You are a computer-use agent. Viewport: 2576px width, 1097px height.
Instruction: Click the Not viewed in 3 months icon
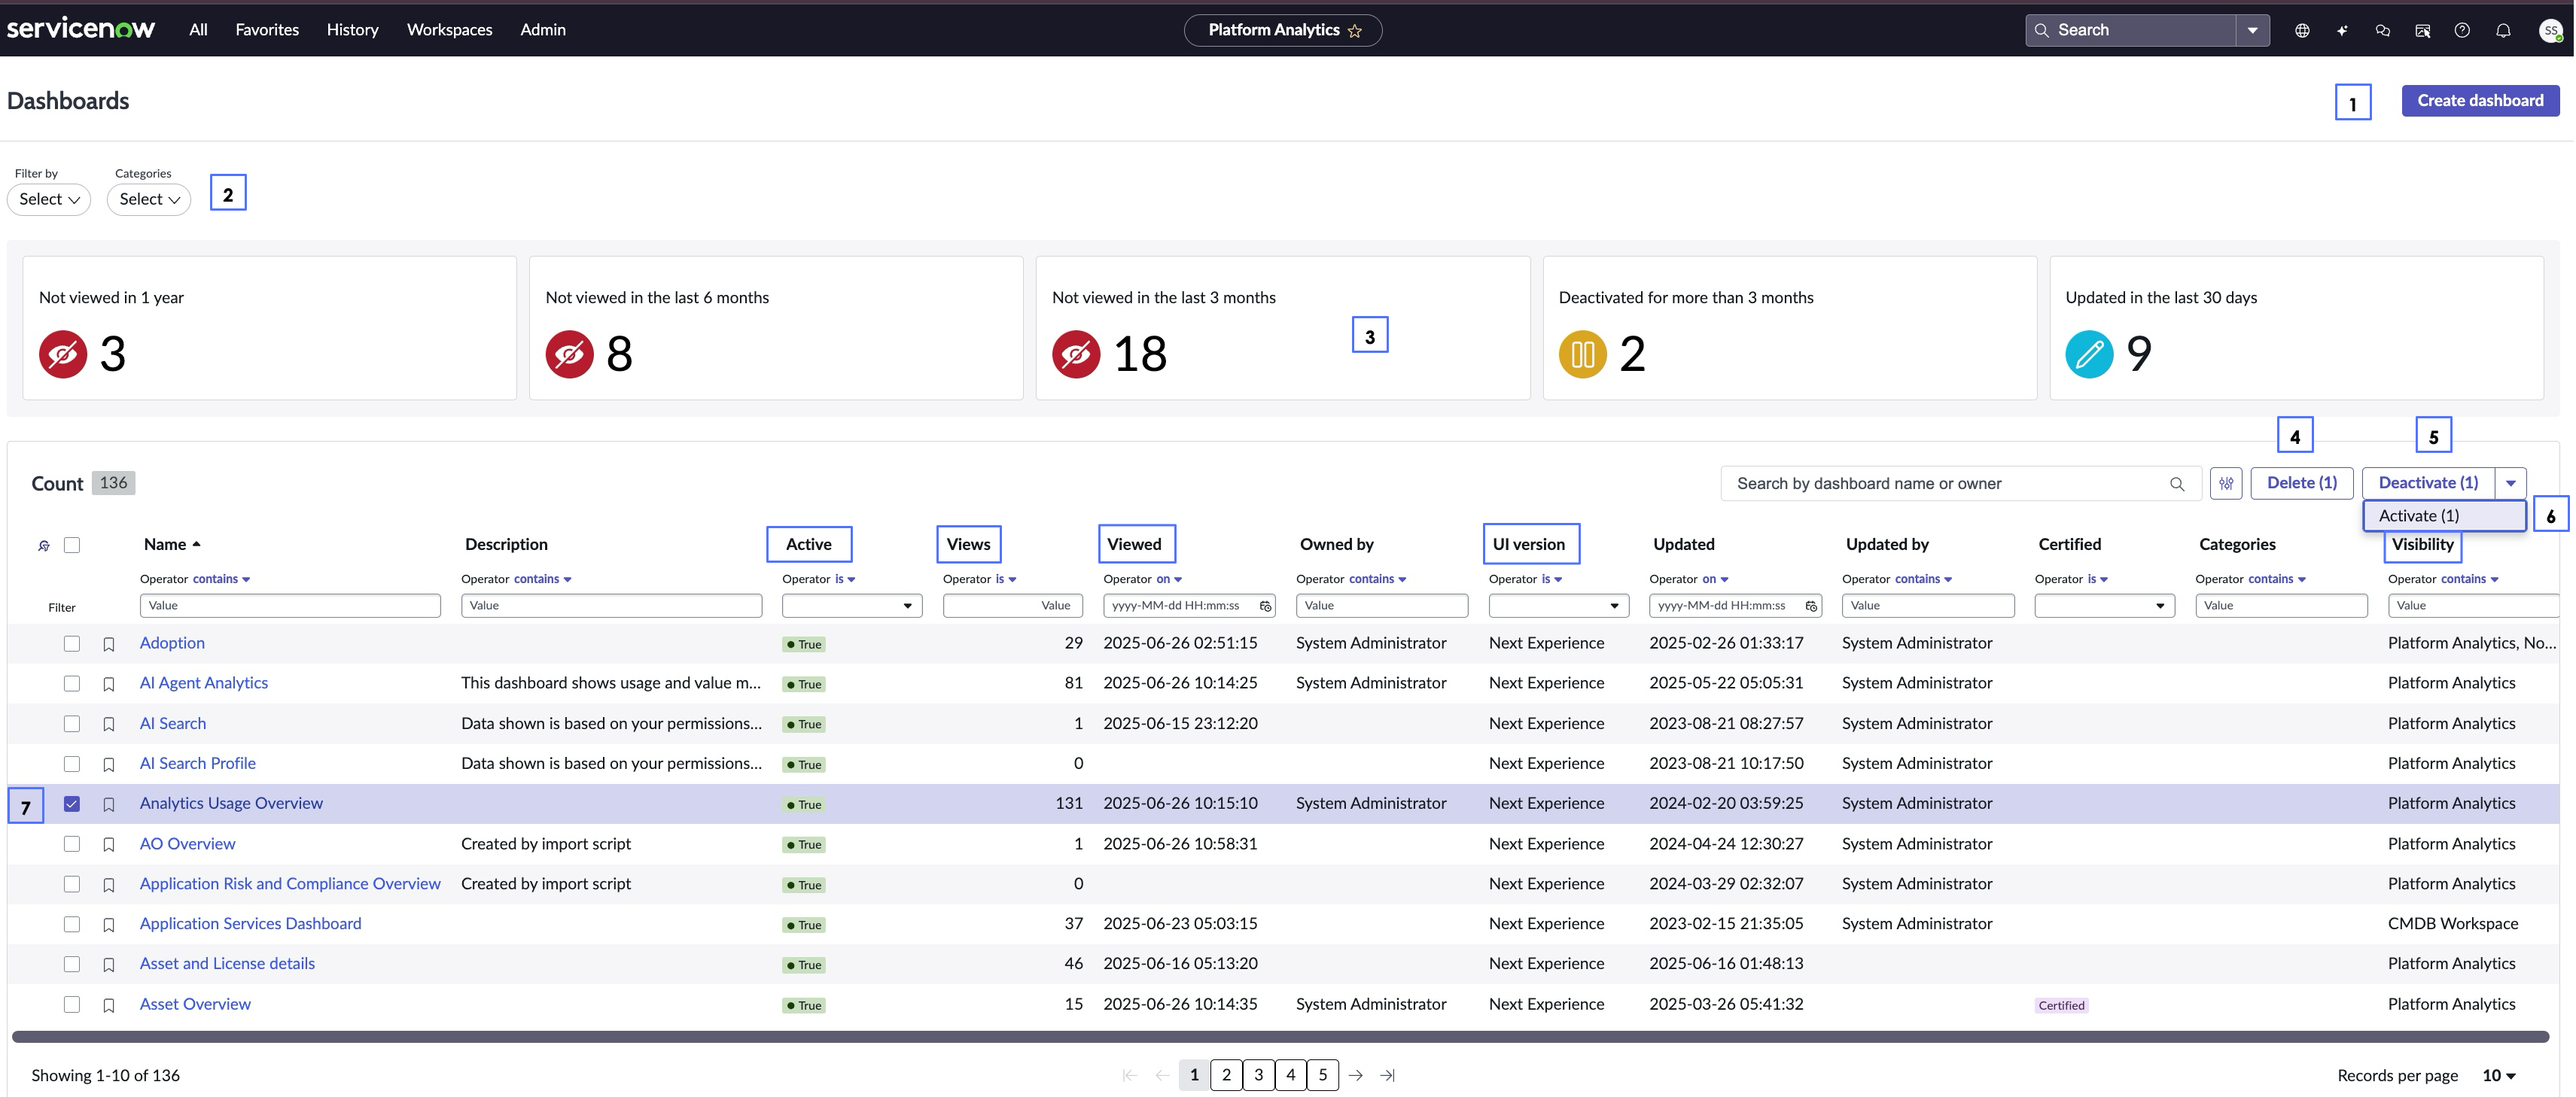click(1076, 354)
